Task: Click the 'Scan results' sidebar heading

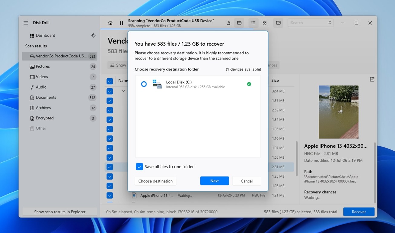Action: [36, 46]
